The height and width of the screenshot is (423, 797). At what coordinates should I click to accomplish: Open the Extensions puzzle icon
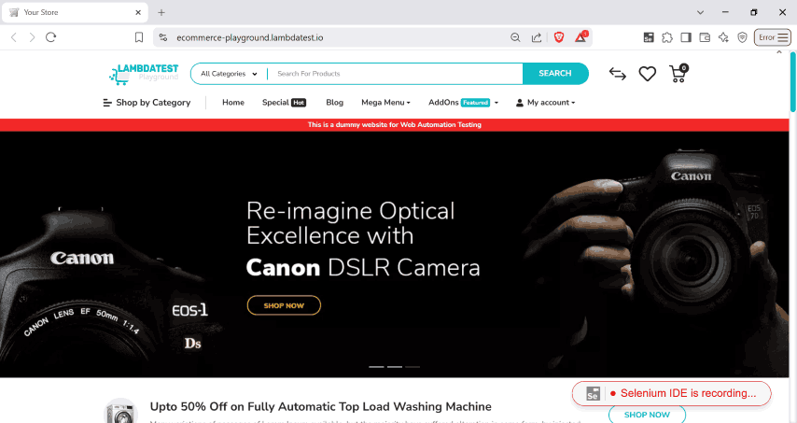tap(667, 37)
